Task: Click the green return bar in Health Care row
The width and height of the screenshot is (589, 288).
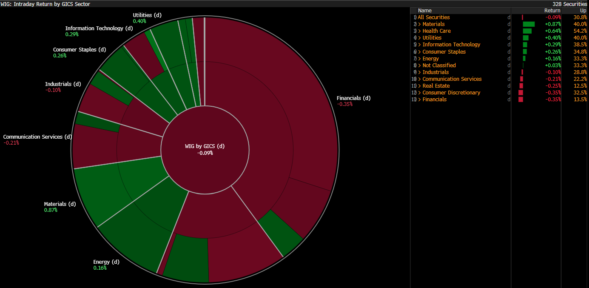Action: pyautogui.click(x=527, y=31)
